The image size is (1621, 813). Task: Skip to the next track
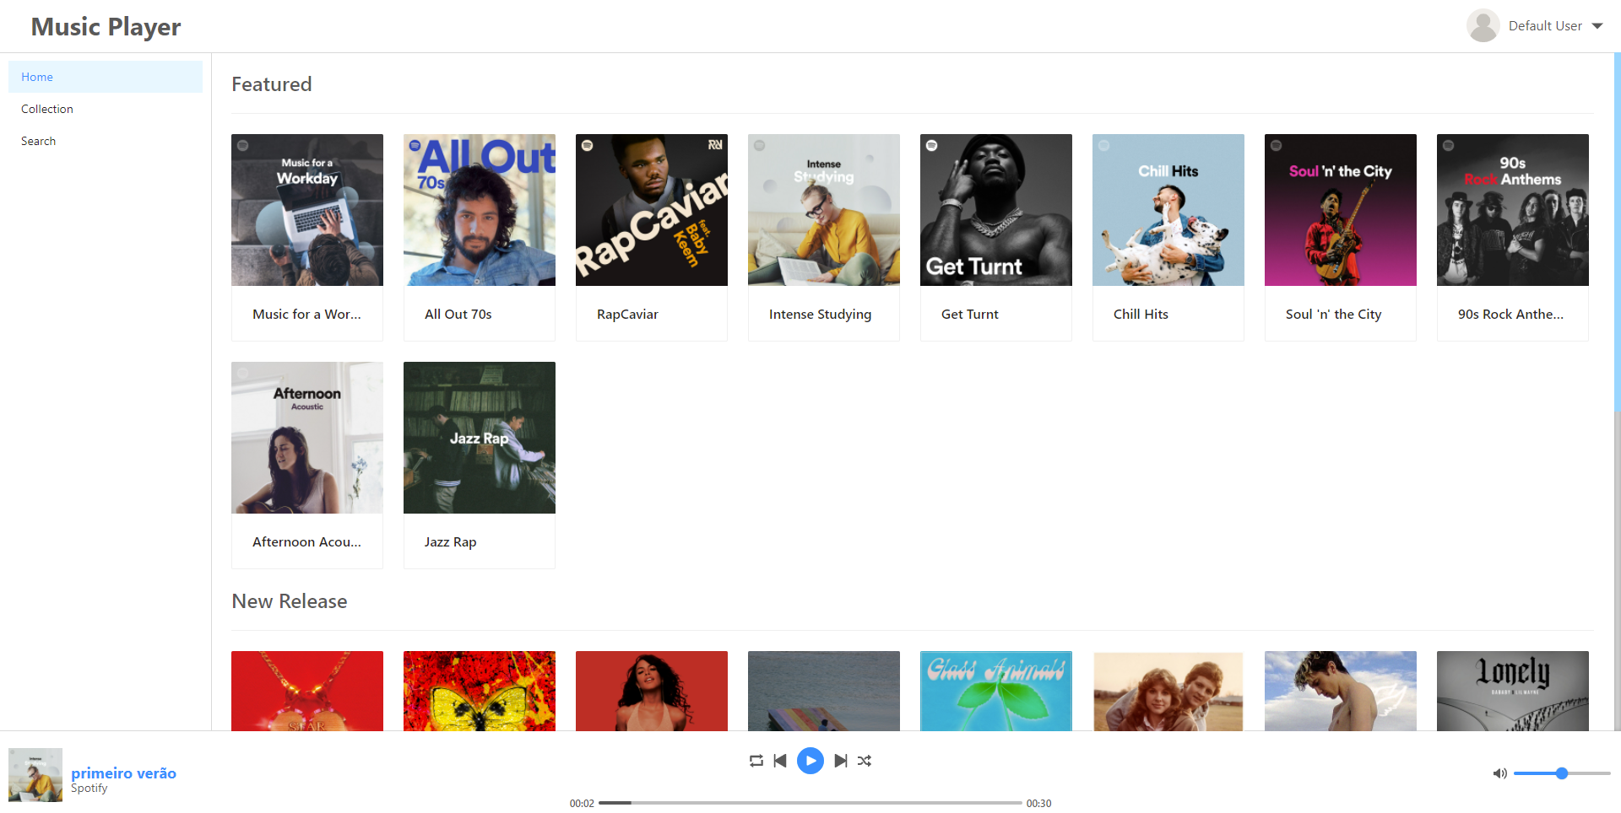coord(841,761)
